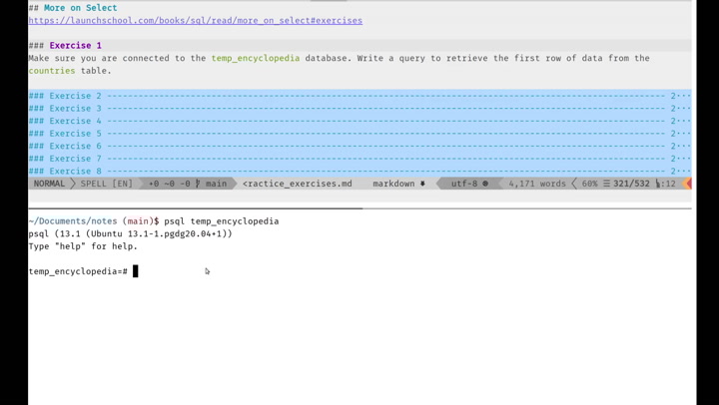Click the '321/532' line number indicator
The image size is (719, 405).
point(631,184)
